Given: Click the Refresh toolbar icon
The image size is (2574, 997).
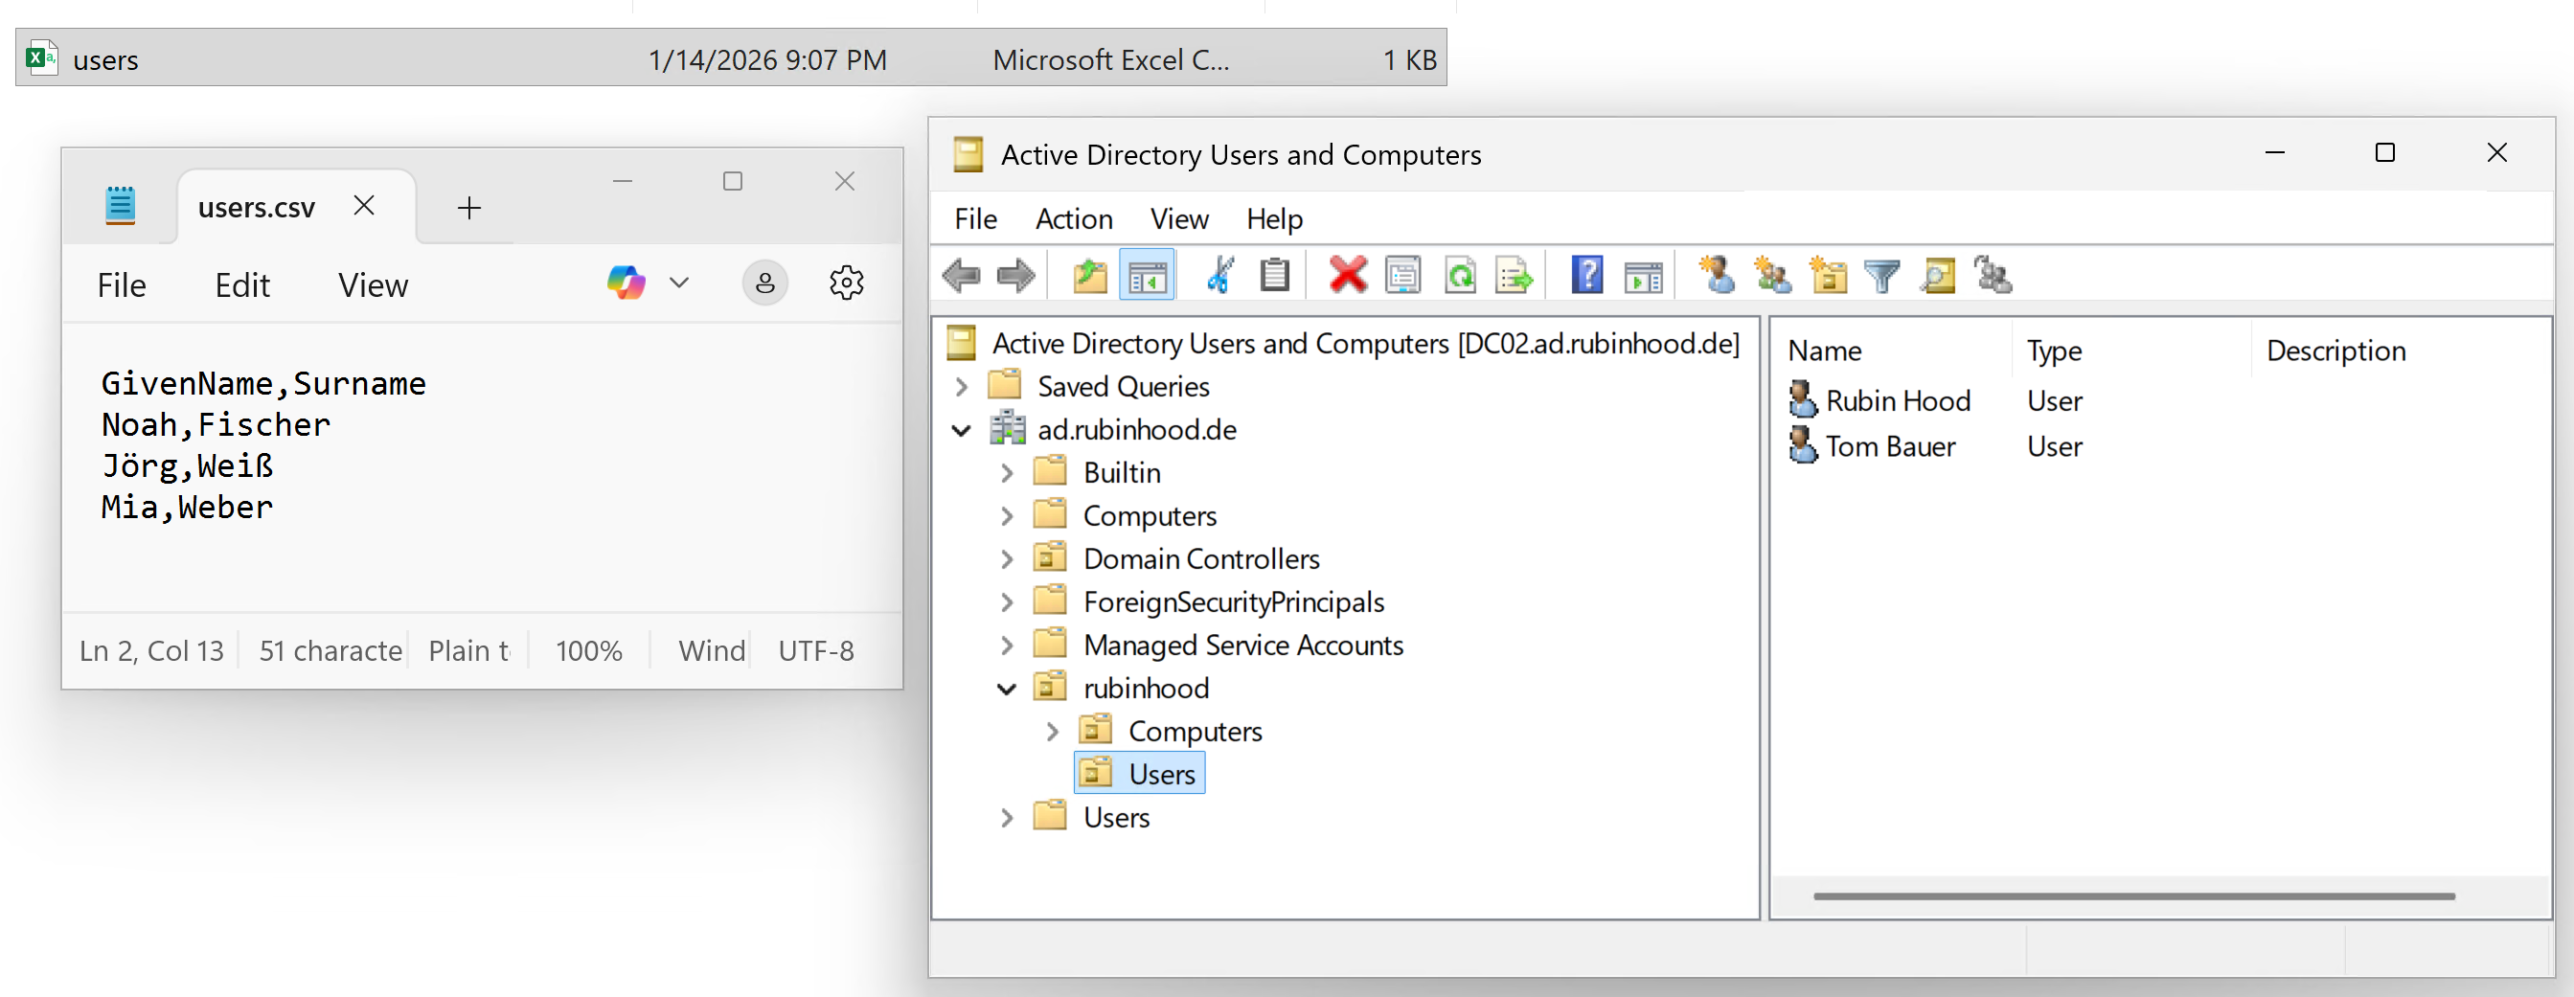Looking at the screenshot, I should (x=1460, y=275).
